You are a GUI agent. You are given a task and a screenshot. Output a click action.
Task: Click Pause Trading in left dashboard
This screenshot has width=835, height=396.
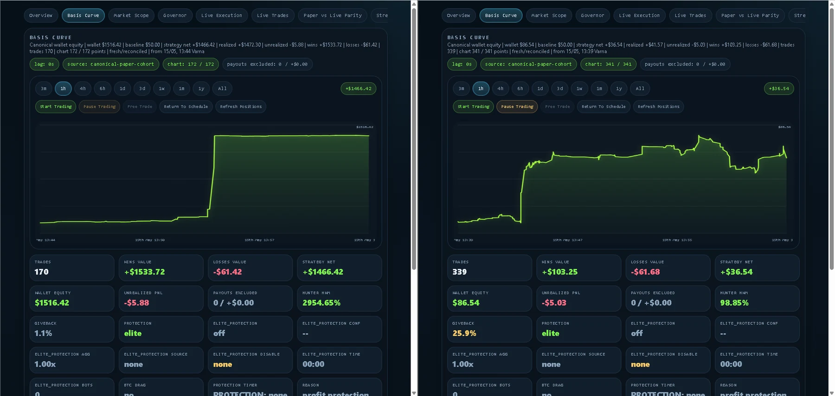point(99,107)
